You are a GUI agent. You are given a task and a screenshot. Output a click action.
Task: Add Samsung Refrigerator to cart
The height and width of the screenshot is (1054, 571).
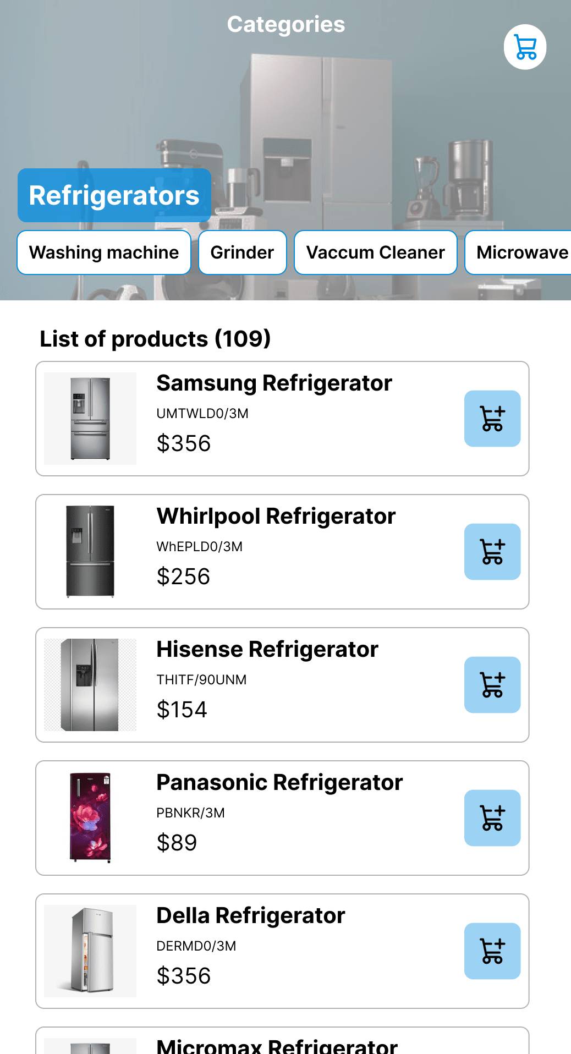click(x=492, y=419)
